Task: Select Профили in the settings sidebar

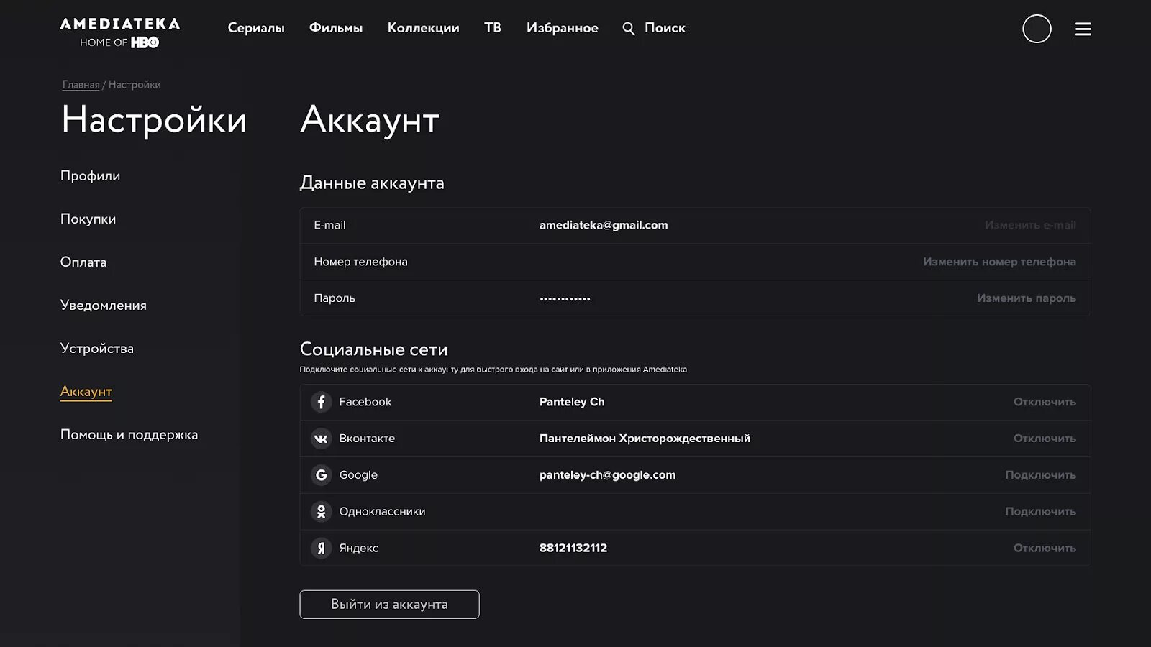Action: click(90, 176)
